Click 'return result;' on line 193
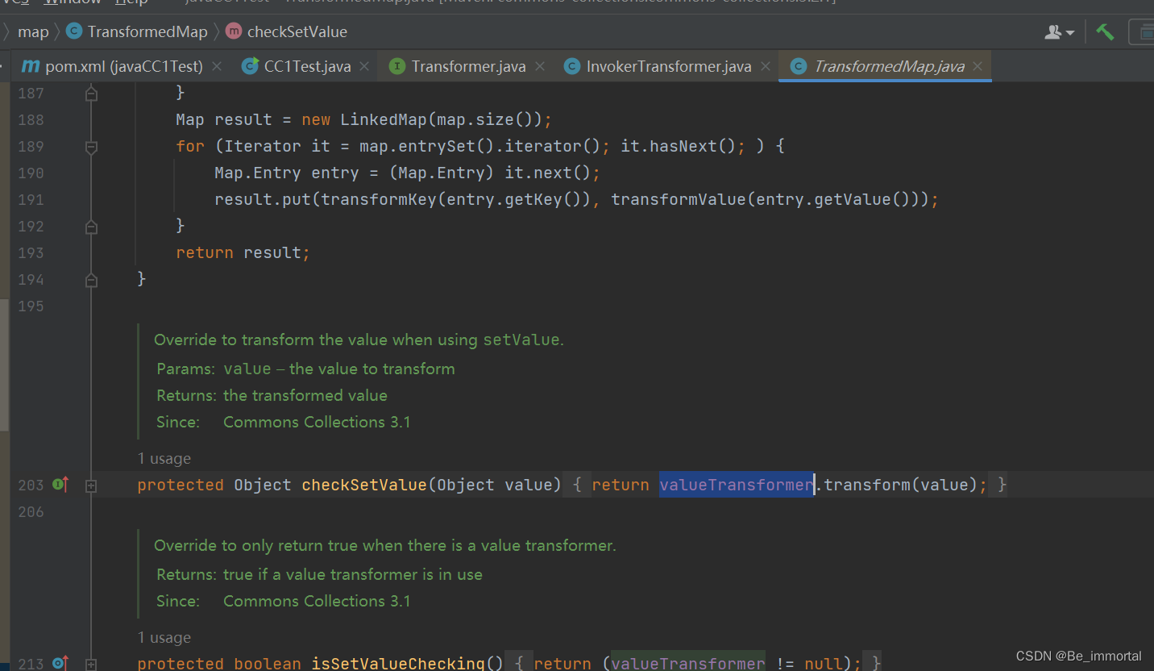This screenshot has height=671, width=1154. click(243, 252)
